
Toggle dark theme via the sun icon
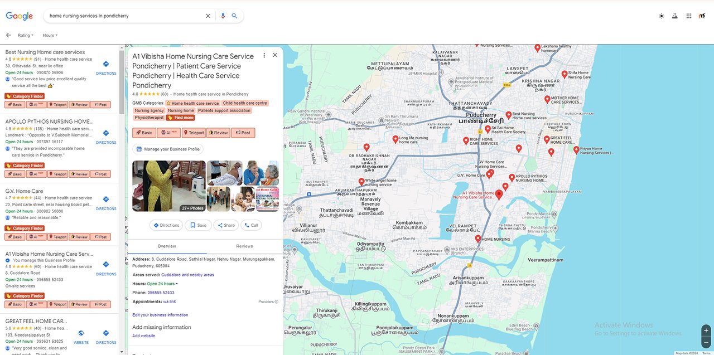coord(662,16)
